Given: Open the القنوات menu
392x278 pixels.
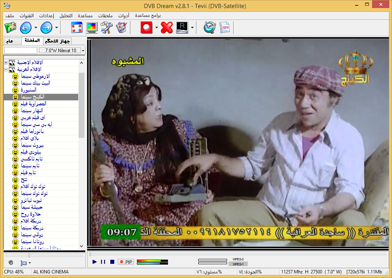Looking at the screenshot, I should click(27, 15).
